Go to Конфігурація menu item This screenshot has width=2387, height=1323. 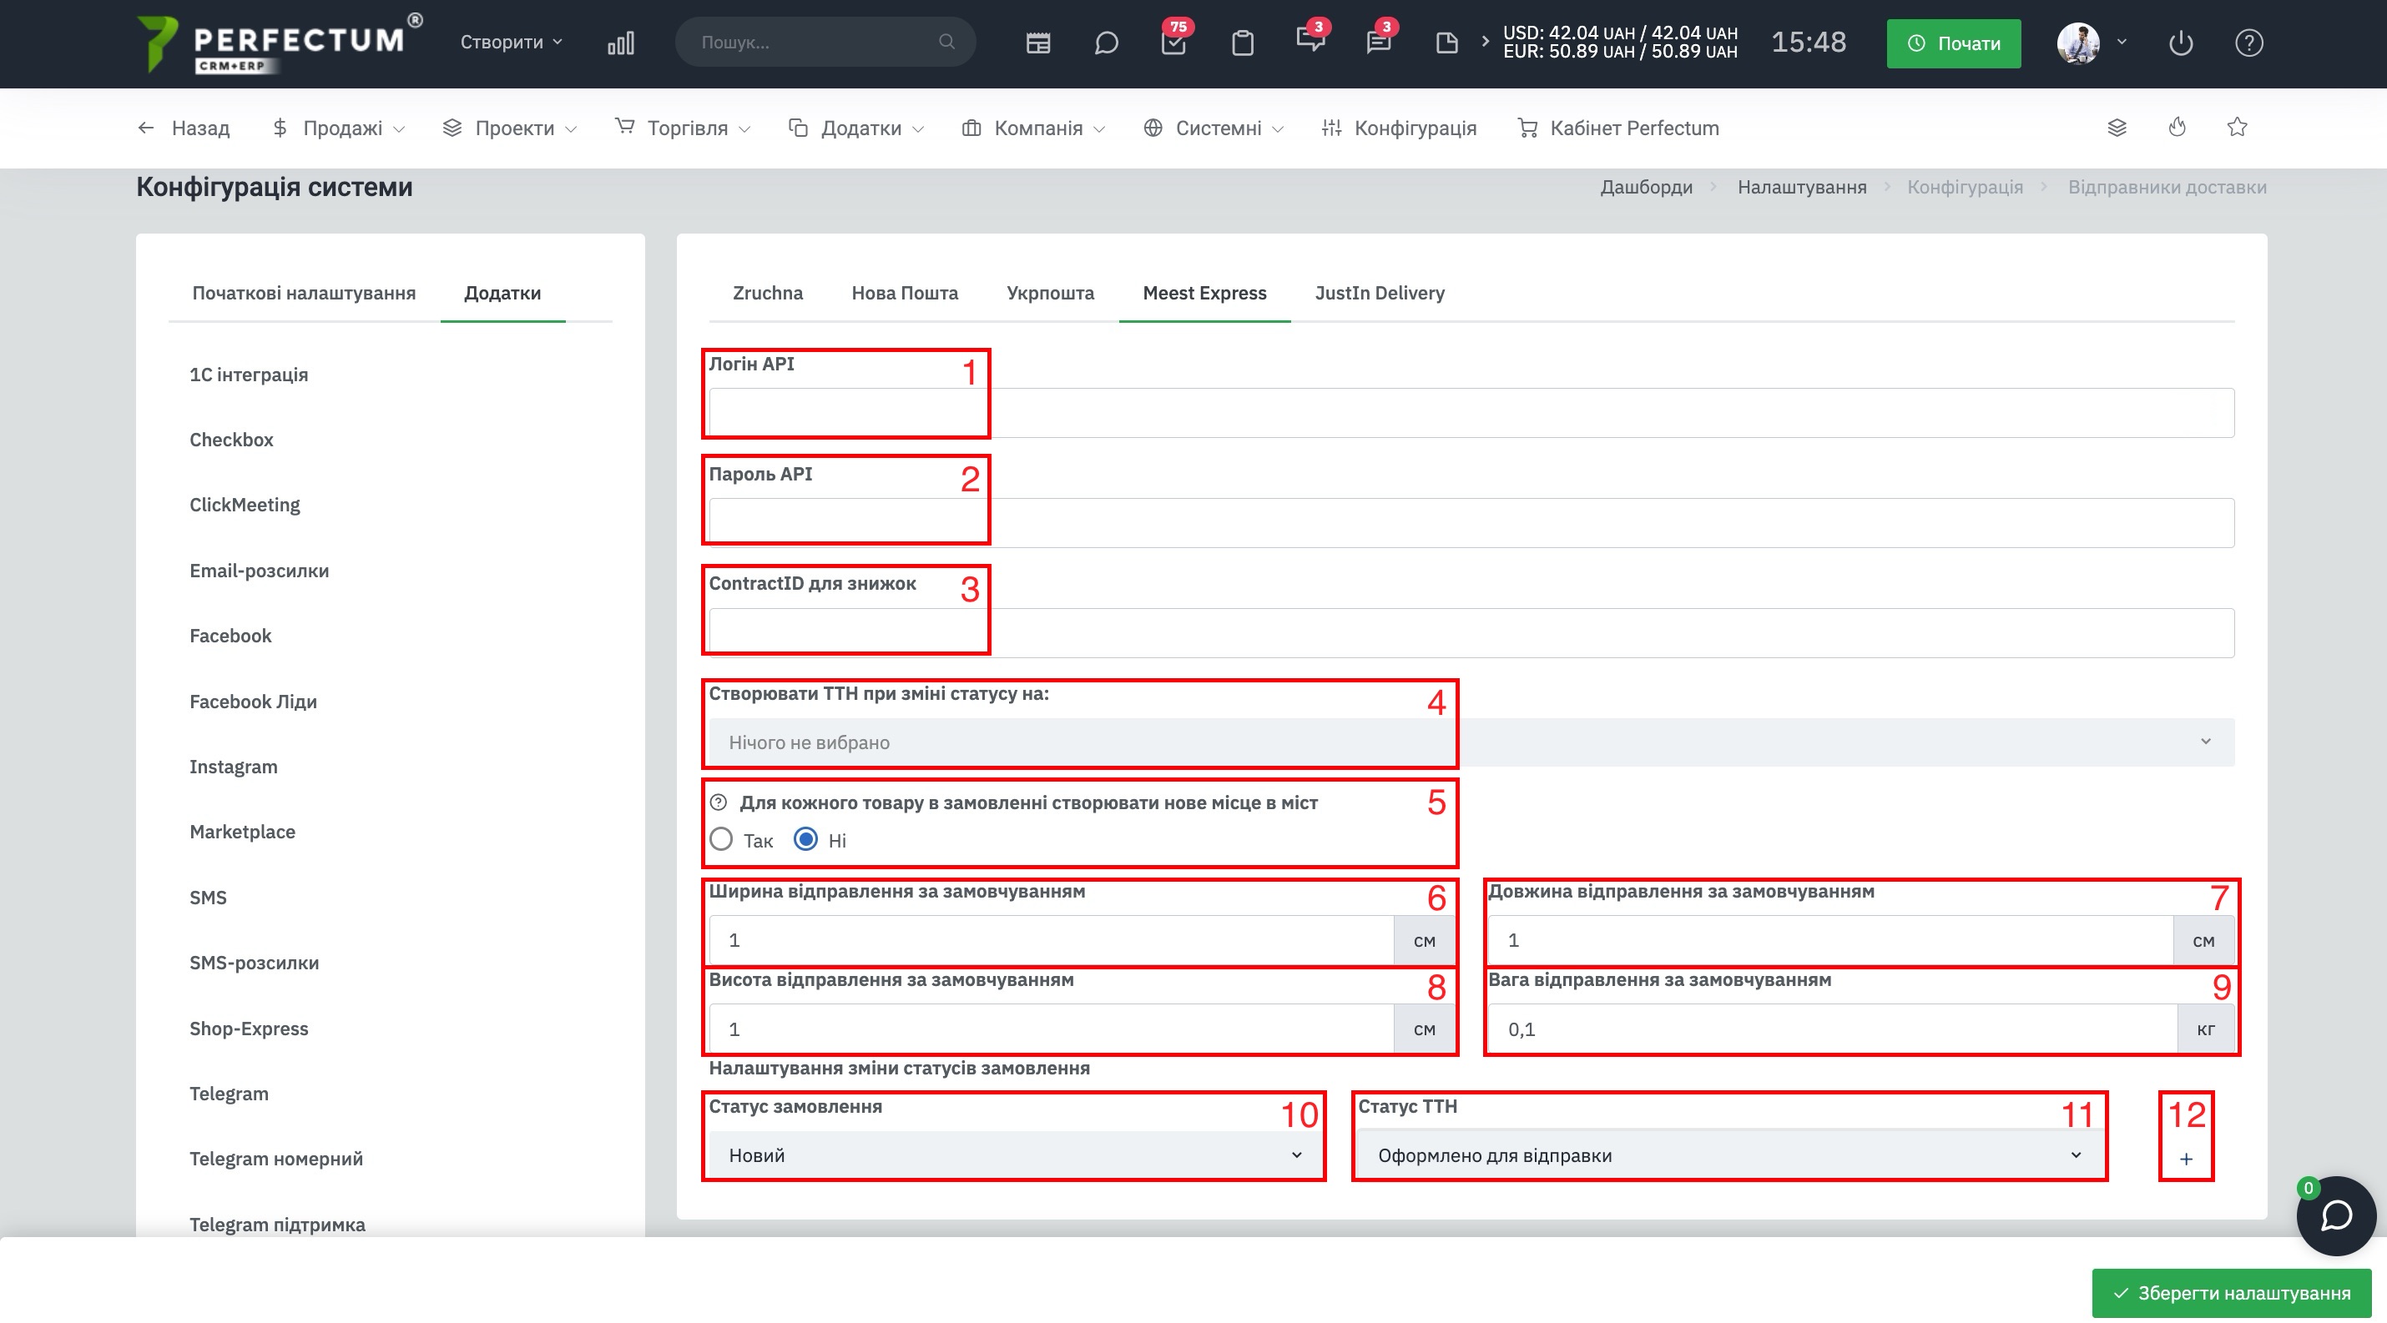(x=1398, y=128)
